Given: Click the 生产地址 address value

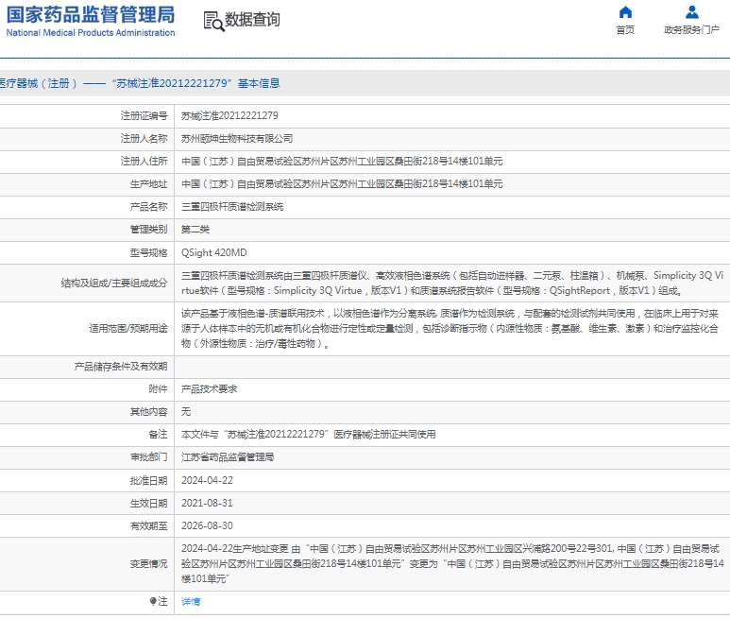Looking at the screenshot, I should click(342, 184).
